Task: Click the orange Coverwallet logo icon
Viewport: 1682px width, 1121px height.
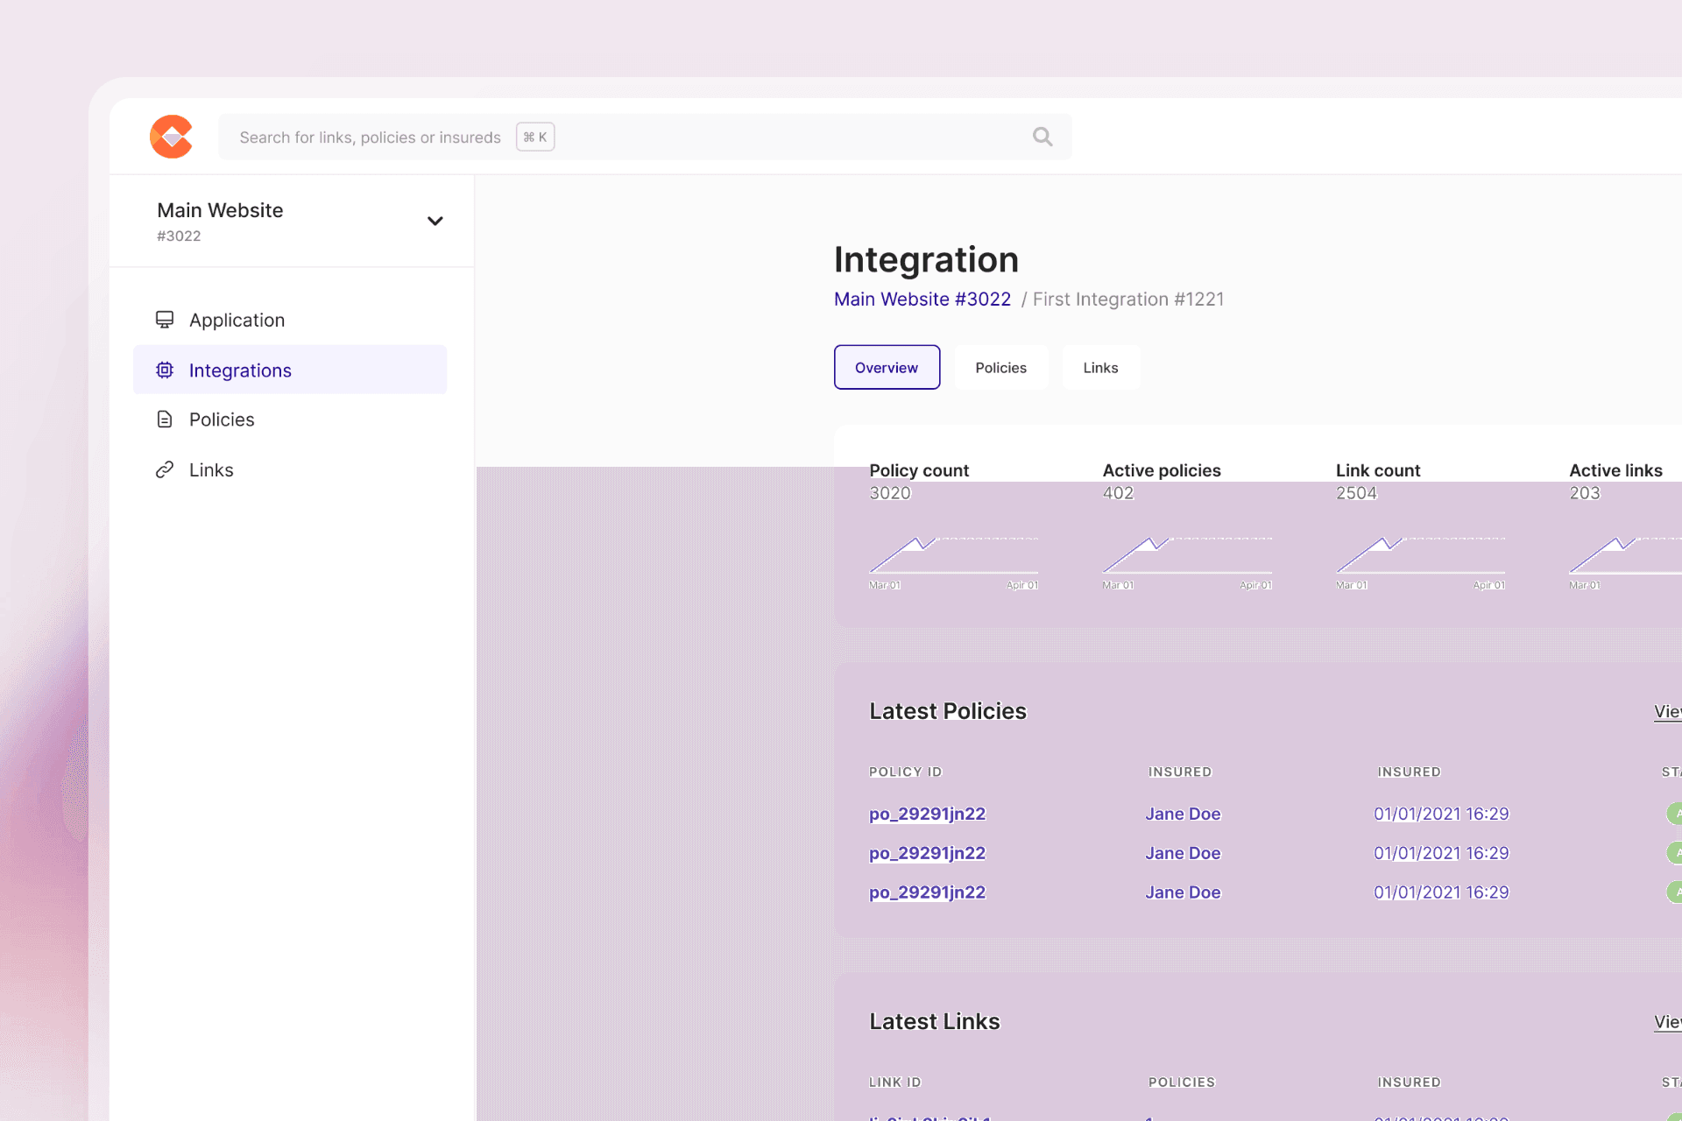Action: click(170, 137)
